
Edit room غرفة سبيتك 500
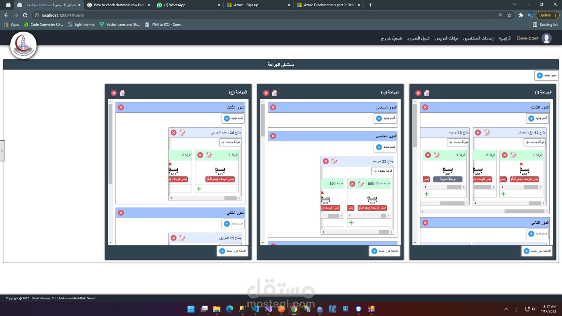coord(361,183)
